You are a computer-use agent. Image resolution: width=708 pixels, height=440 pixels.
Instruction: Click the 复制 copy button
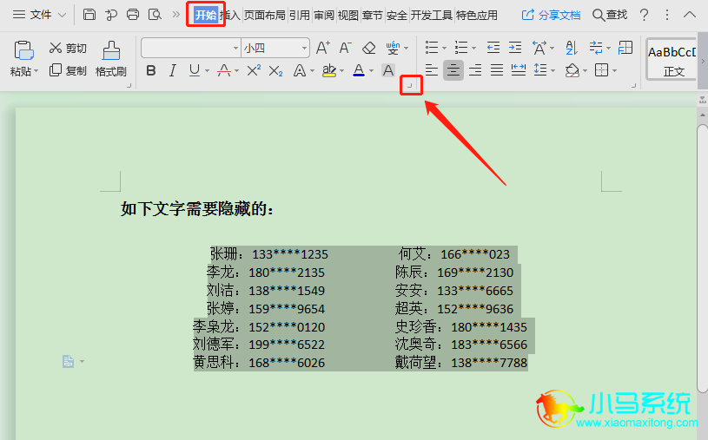click(x=68, y=70)
